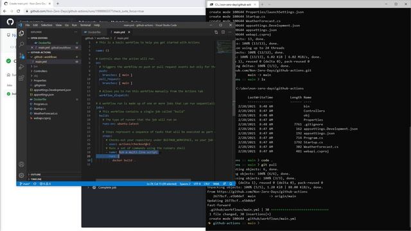Click the feedback icon in status bar

(225, 184)
